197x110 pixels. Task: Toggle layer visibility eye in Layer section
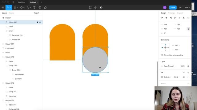(188, 66)
